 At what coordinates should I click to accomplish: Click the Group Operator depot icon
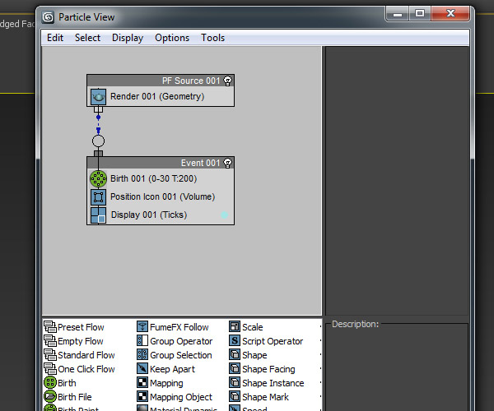coord(142,340)
